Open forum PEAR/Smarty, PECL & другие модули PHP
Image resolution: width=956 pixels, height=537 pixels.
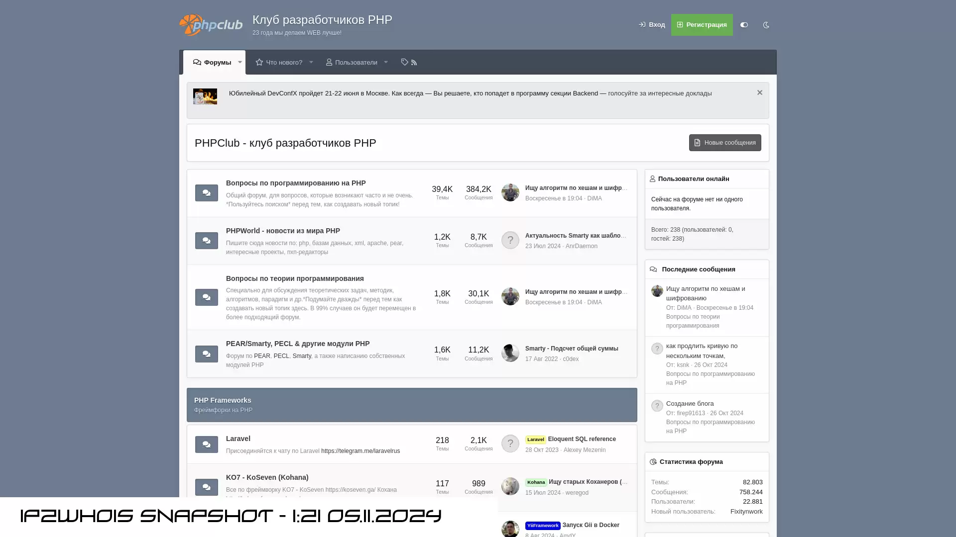[x=298, y=344]
